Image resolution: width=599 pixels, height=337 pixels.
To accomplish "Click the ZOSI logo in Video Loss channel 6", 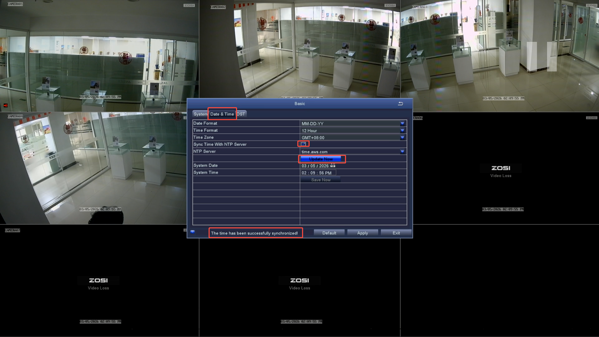I will pos(500,168).
